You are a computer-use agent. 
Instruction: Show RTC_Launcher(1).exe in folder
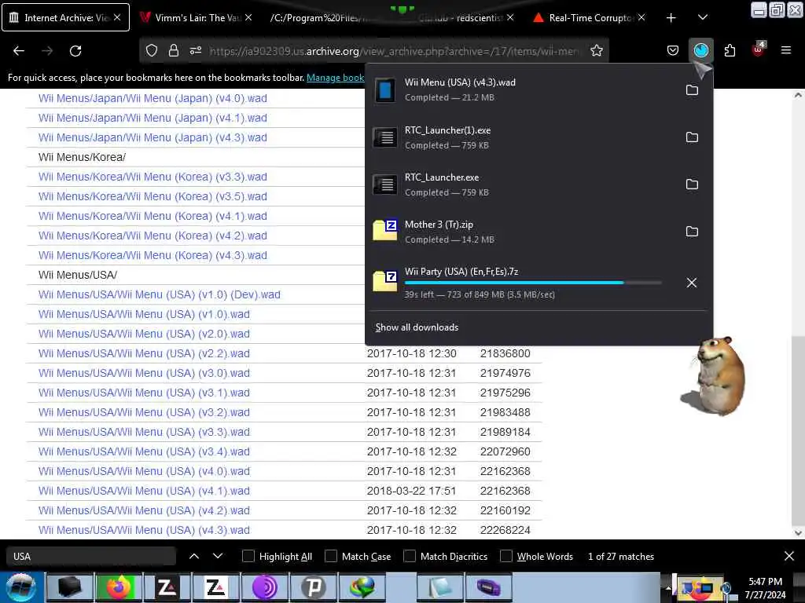click(692, 137)
